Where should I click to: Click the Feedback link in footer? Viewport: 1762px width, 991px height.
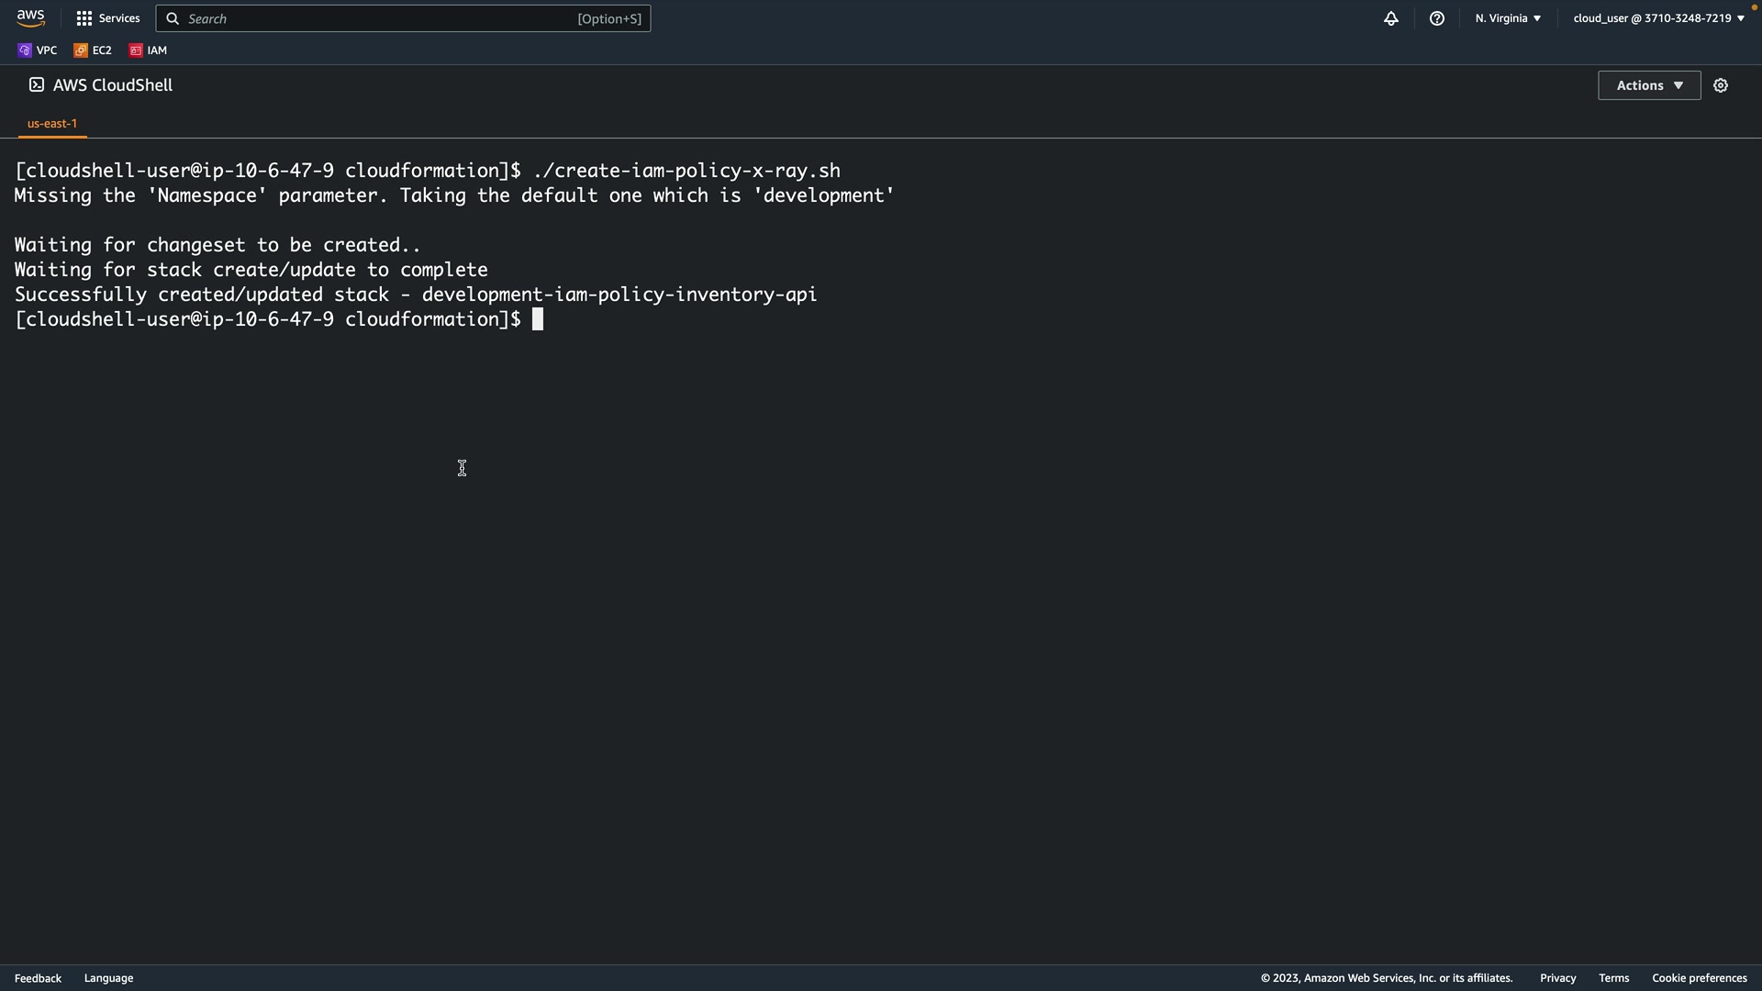point(38,978)
